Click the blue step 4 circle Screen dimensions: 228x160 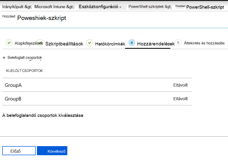pyautogui.click(x=131, y=43)
